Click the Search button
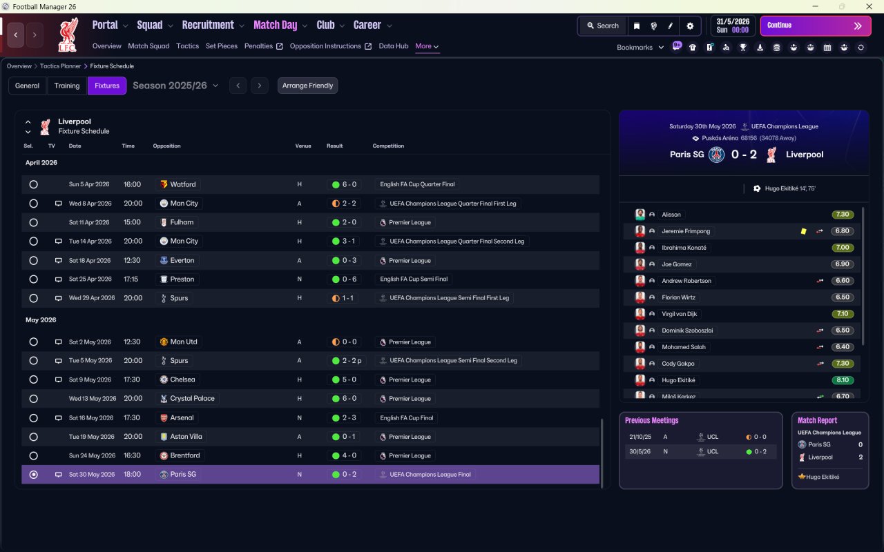This screenshot has width=884, height=552. click(x=602, y=26)
